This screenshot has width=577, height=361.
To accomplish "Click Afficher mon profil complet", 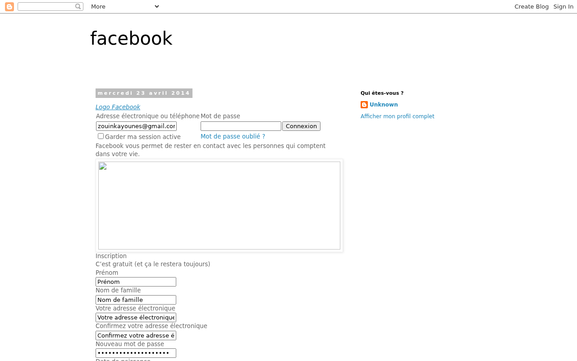I will pyautogui.click(x=398, y=116).
